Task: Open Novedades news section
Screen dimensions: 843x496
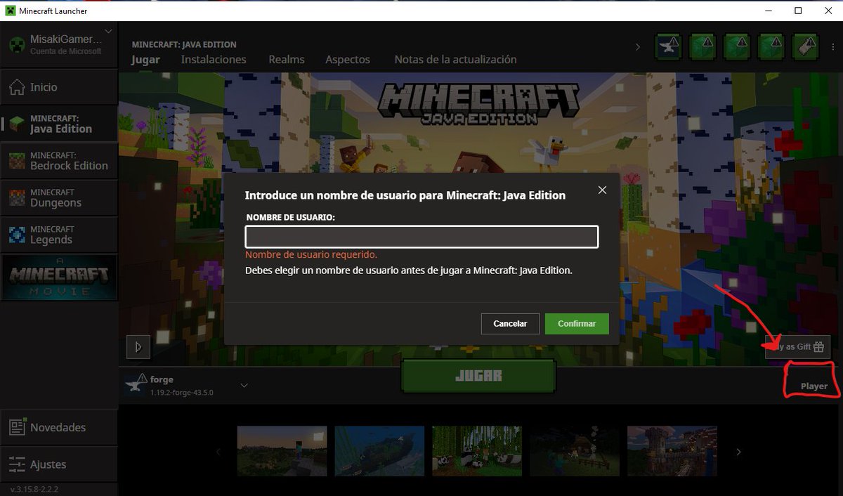Action: [x=59, y=427]
